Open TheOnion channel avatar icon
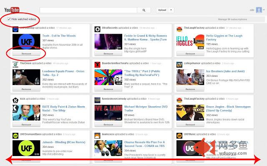Screen dimensions: 267x166 coord(15,65)
